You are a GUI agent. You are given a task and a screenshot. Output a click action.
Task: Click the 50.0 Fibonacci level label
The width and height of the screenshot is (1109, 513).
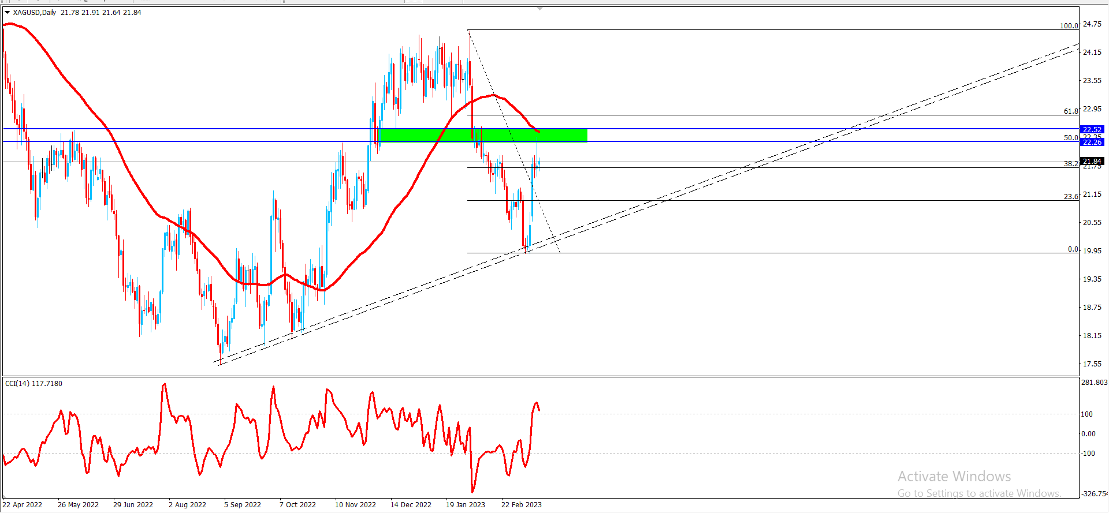1070,137
